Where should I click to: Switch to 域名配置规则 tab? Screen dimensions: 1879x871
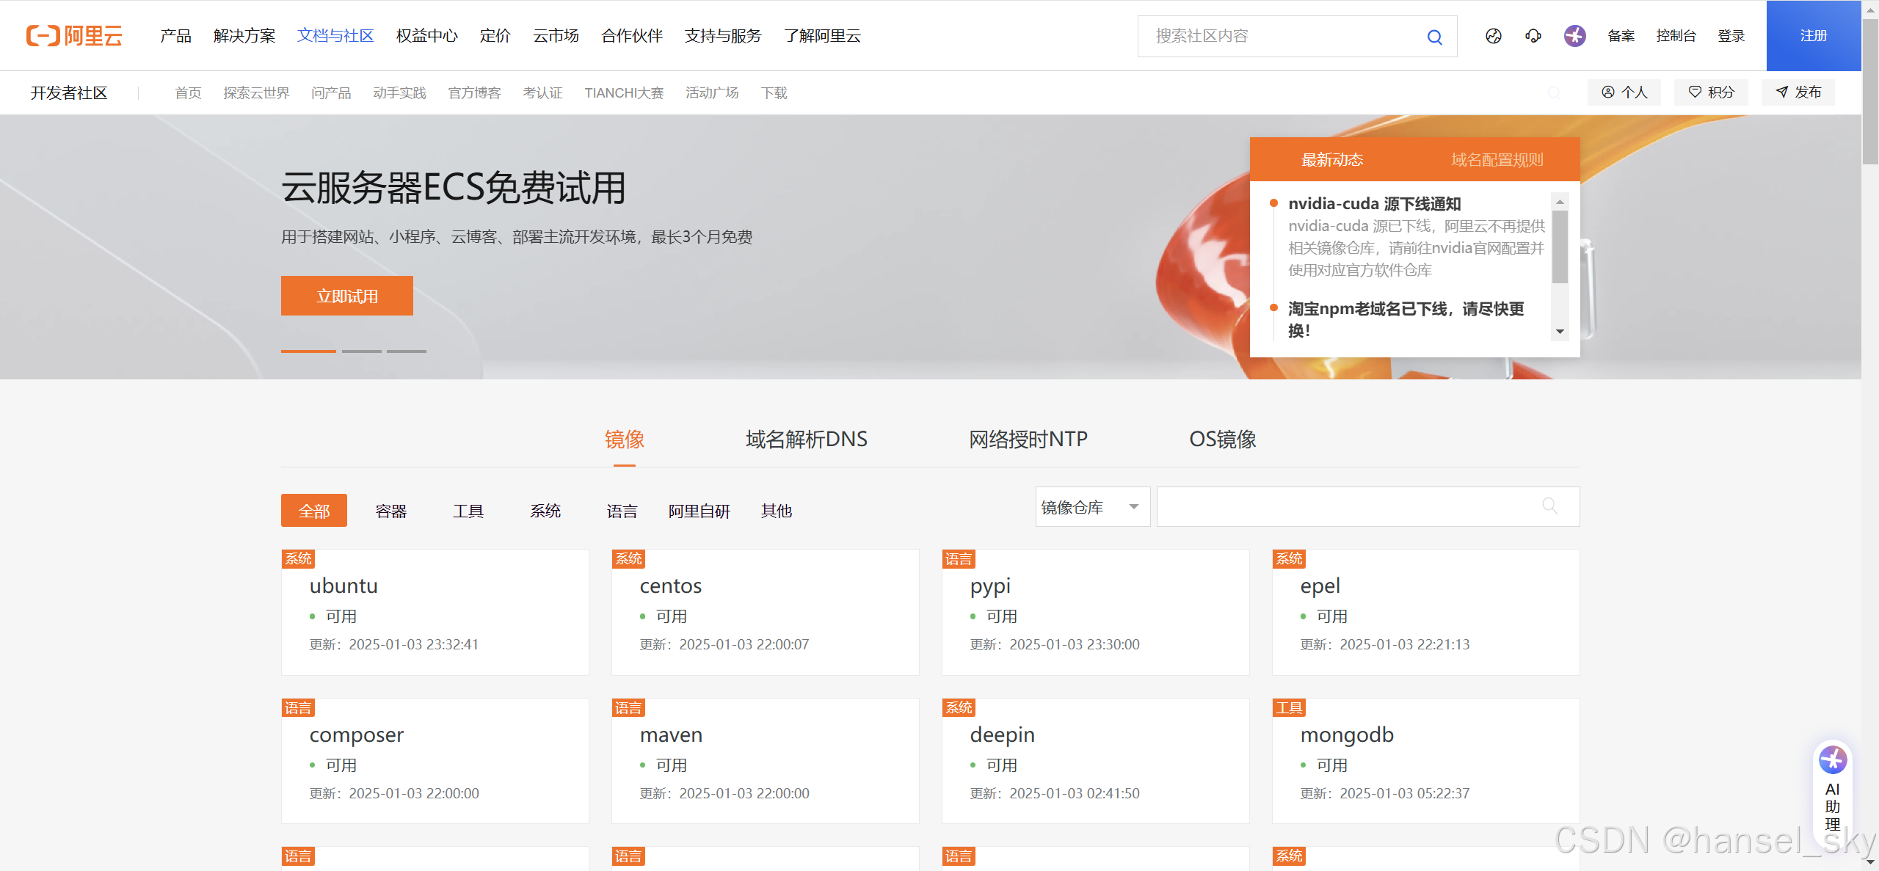tap(1497, 160)
